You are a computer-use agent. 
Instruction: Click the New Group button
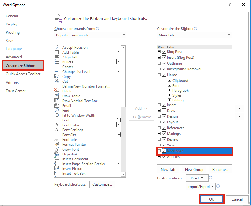[194, 169]
